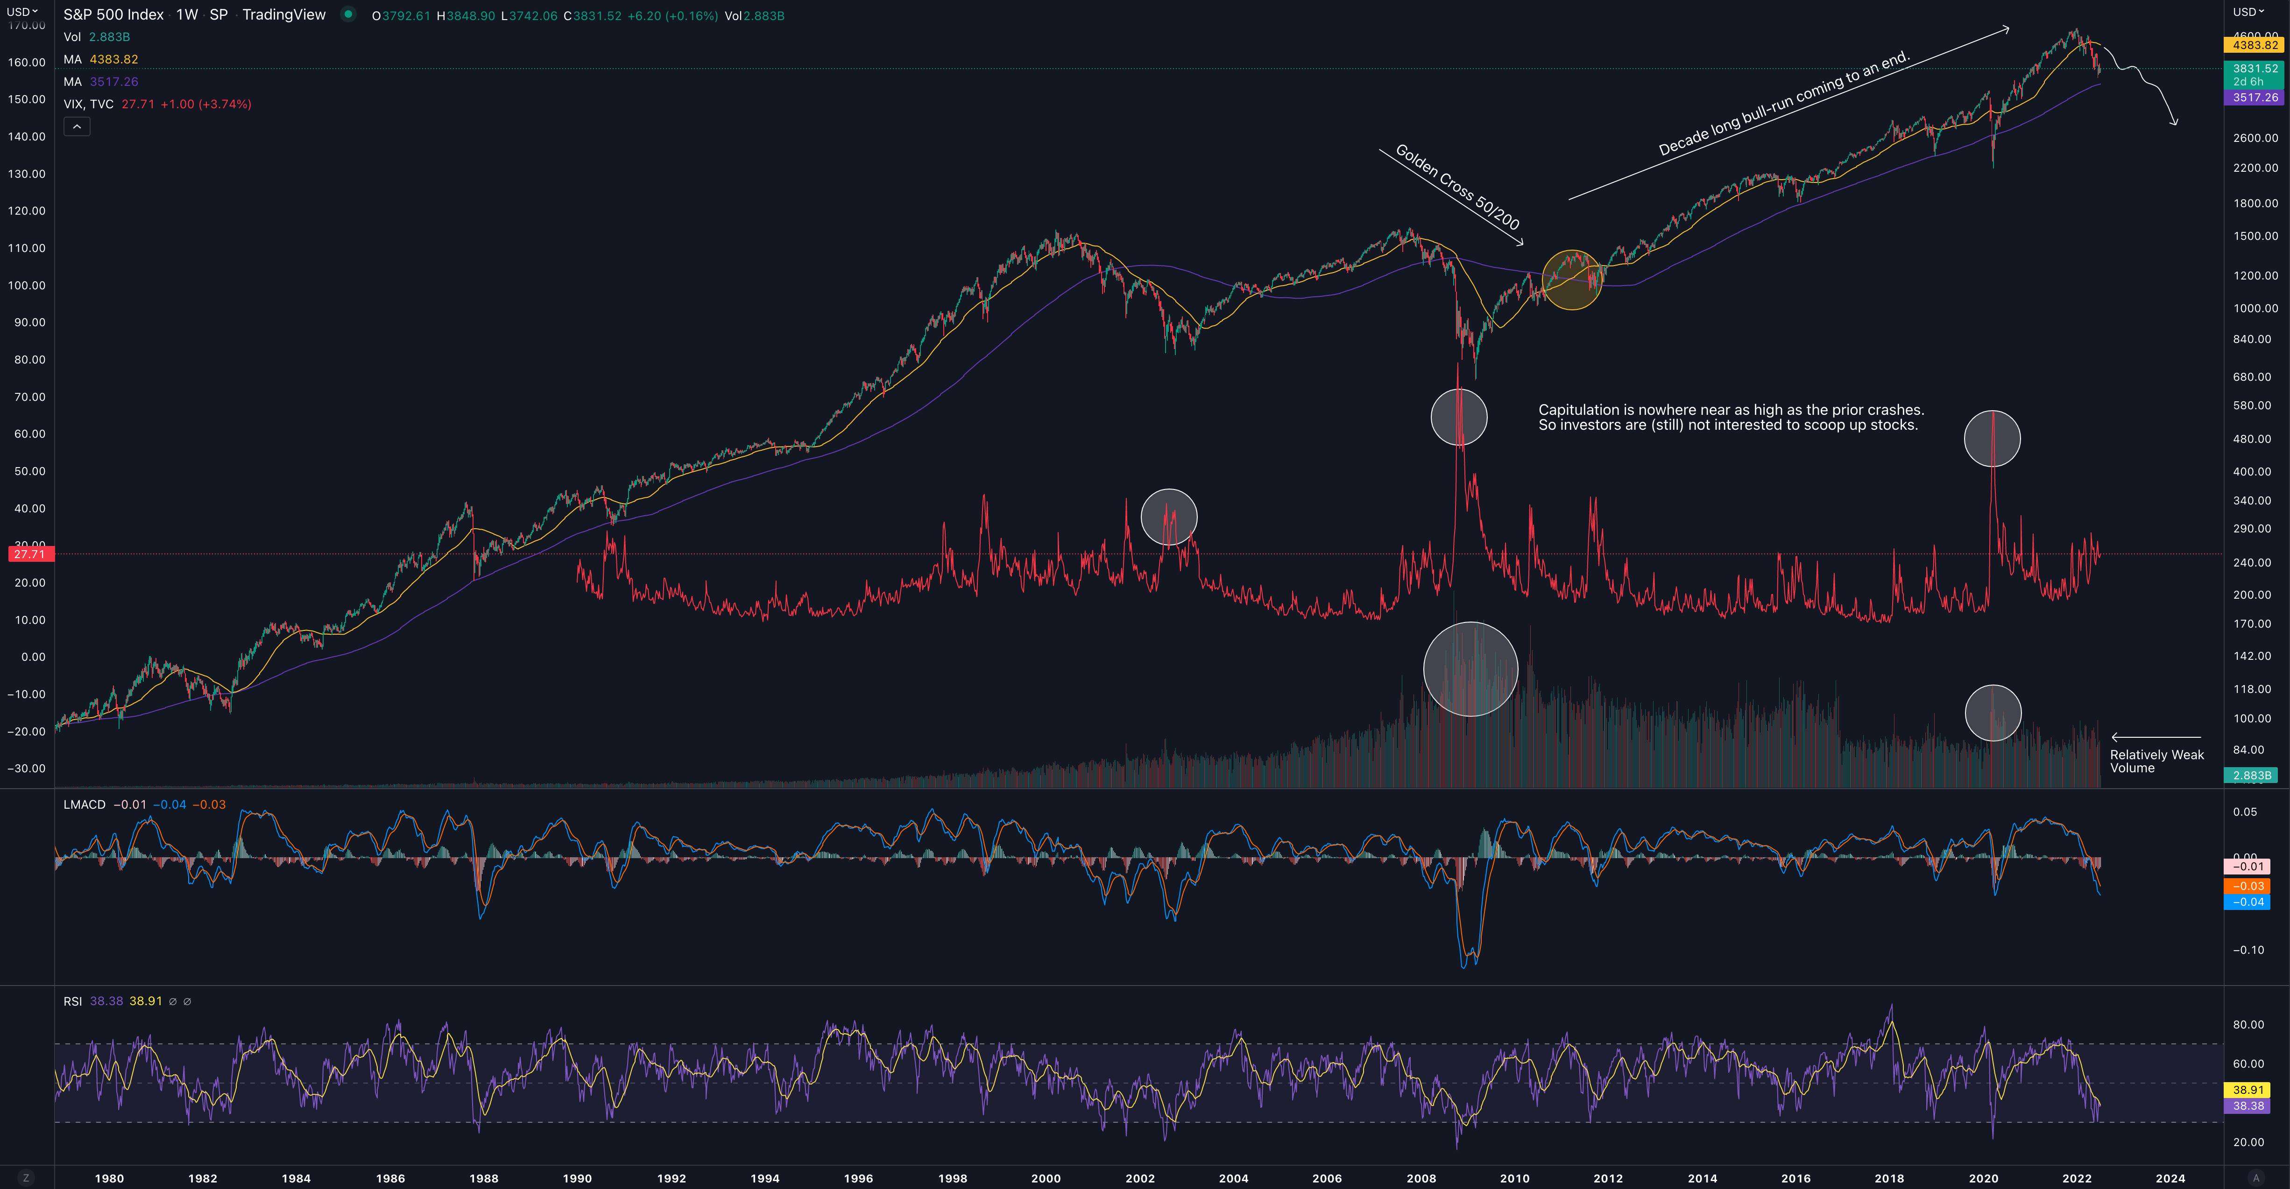The image size is (2290, 1189).
Task: Click the A auto-scale button at bottom-right
Action: click(x=2255, y=1177)
